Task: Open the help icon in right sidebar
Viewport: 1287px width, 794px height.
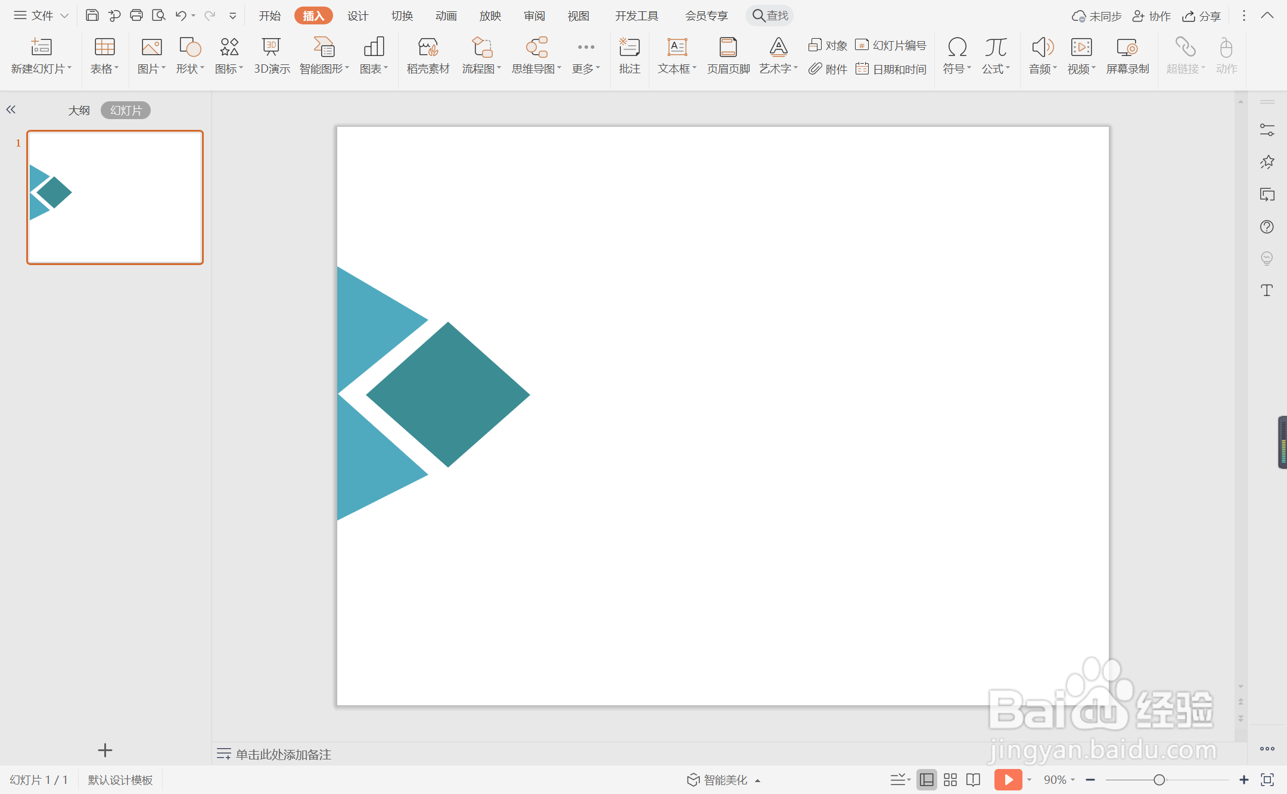Action: (x=1267, y=227)
